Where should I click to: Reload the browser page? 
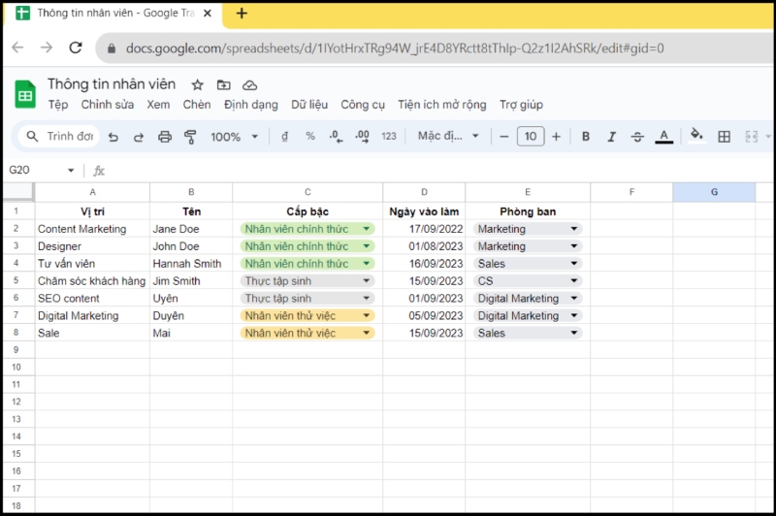pos(76,48)
